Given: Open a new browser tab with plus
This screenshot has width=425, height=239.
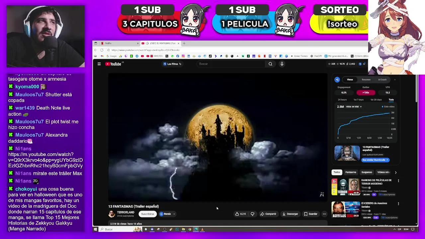Looking at the screenshot, I should (184, 43).
